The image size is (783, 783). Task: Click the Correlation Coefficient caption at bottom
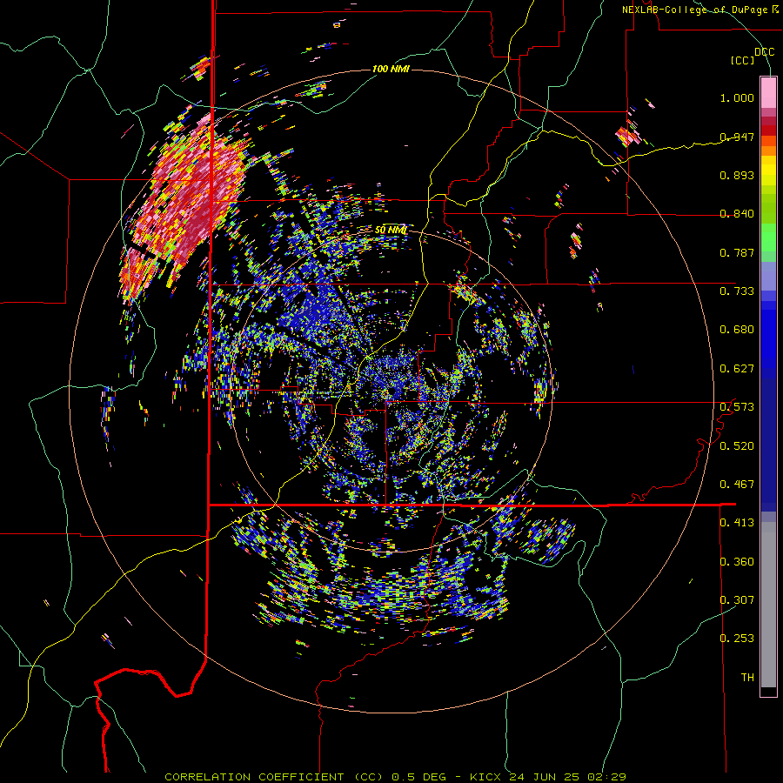pos(395,777)
